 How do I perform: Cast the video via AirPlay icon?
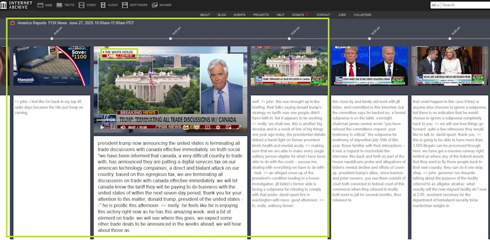pyautogui.click(x=197, y=127)
